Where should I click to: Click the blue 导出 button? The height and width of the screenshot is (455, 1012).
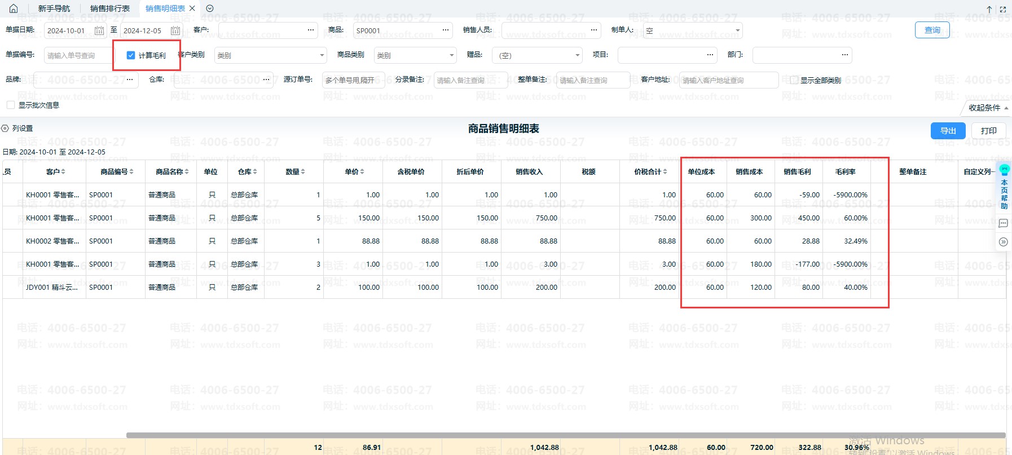pyautogui.click(x=948, y=131)
